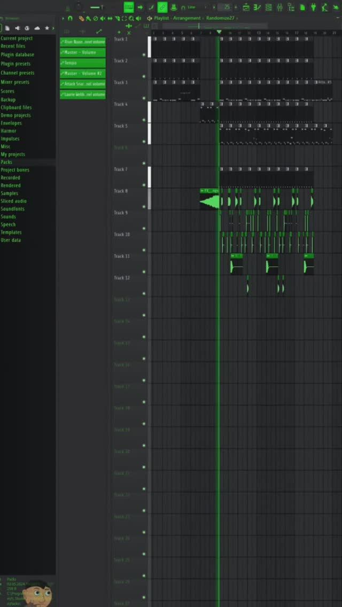Screen dimensions: 342x607
Task: Click the knob in top toolbar
Action: pos(79,6)
